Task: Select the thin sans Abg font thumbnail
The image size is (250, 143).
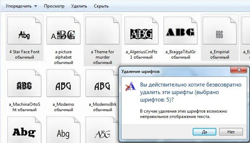Action: [63, 130]
